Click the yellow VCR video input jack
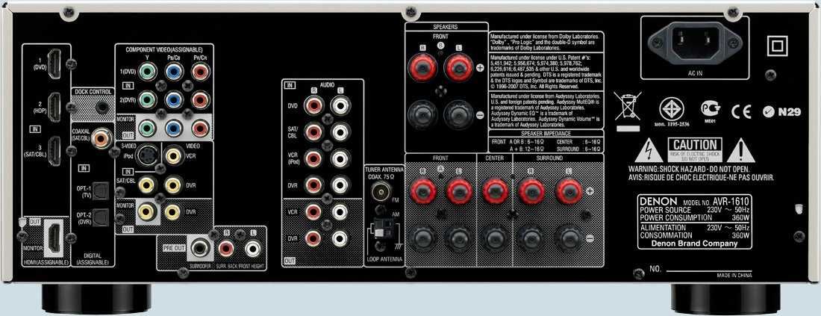This screenshot has width=821, height=316. [x=173, y=155]
